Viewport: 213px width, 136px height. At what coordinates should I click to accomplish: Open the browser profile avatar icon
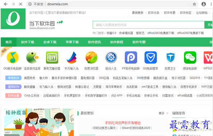(204, 4)
